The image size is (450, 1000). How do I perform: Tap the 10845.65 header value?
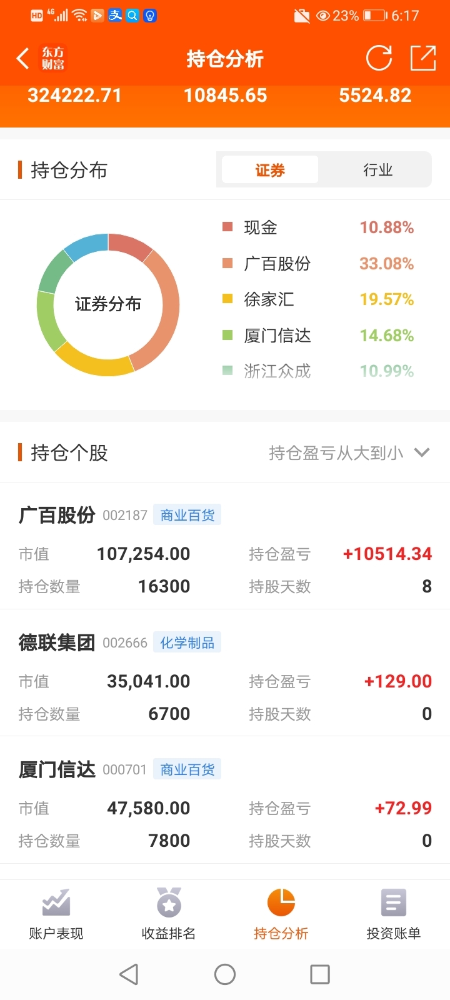point(225,95)
